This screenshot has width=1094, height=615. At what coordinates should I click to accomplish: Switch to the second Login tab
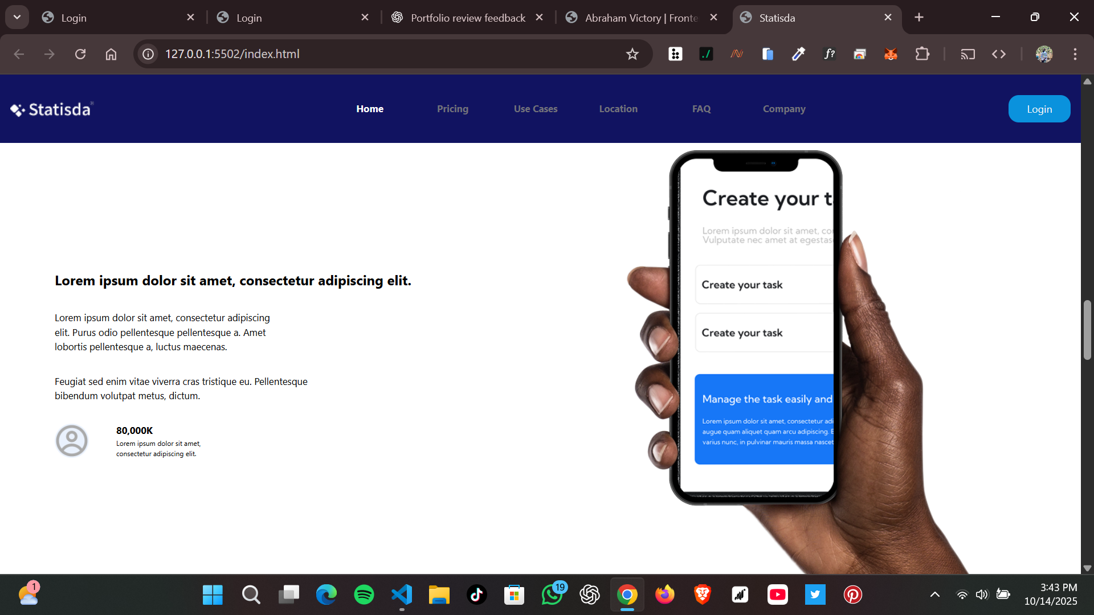point(293,18)
